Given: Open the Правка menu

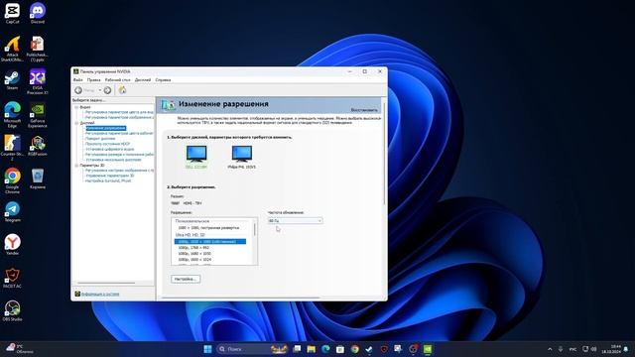Looking at the screenshot, I should click(x=94, y=80).
